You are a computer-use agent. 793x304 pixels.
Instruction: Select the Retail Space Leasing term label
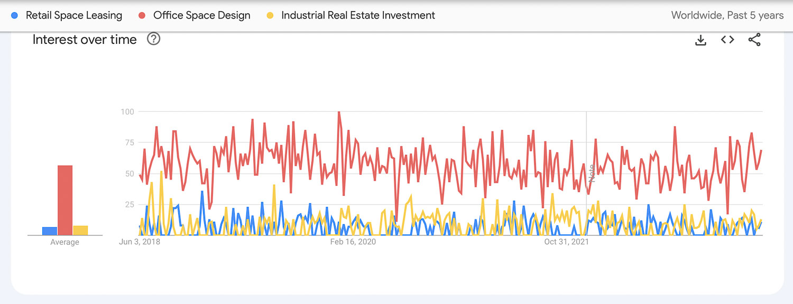pos(74,15)
